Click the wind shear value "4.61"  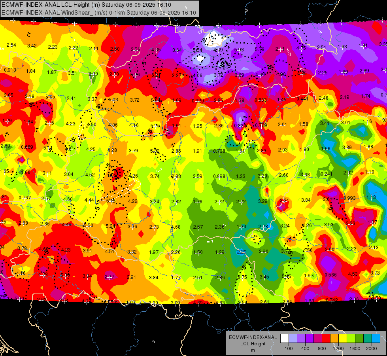coord(69,149)
